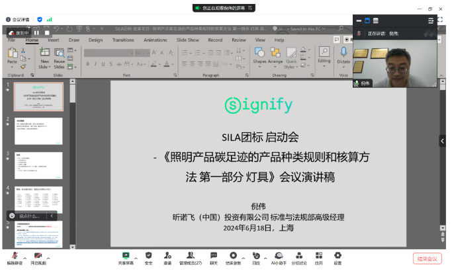The width and height of the screenshot is (452, 271).
Task: Click the text highlight color button
Action: [x=154, y=64]
